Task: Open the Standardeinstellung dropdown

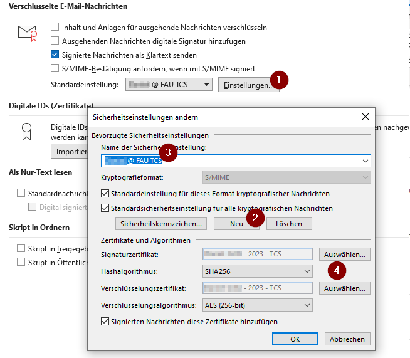Action: point(169,84)
